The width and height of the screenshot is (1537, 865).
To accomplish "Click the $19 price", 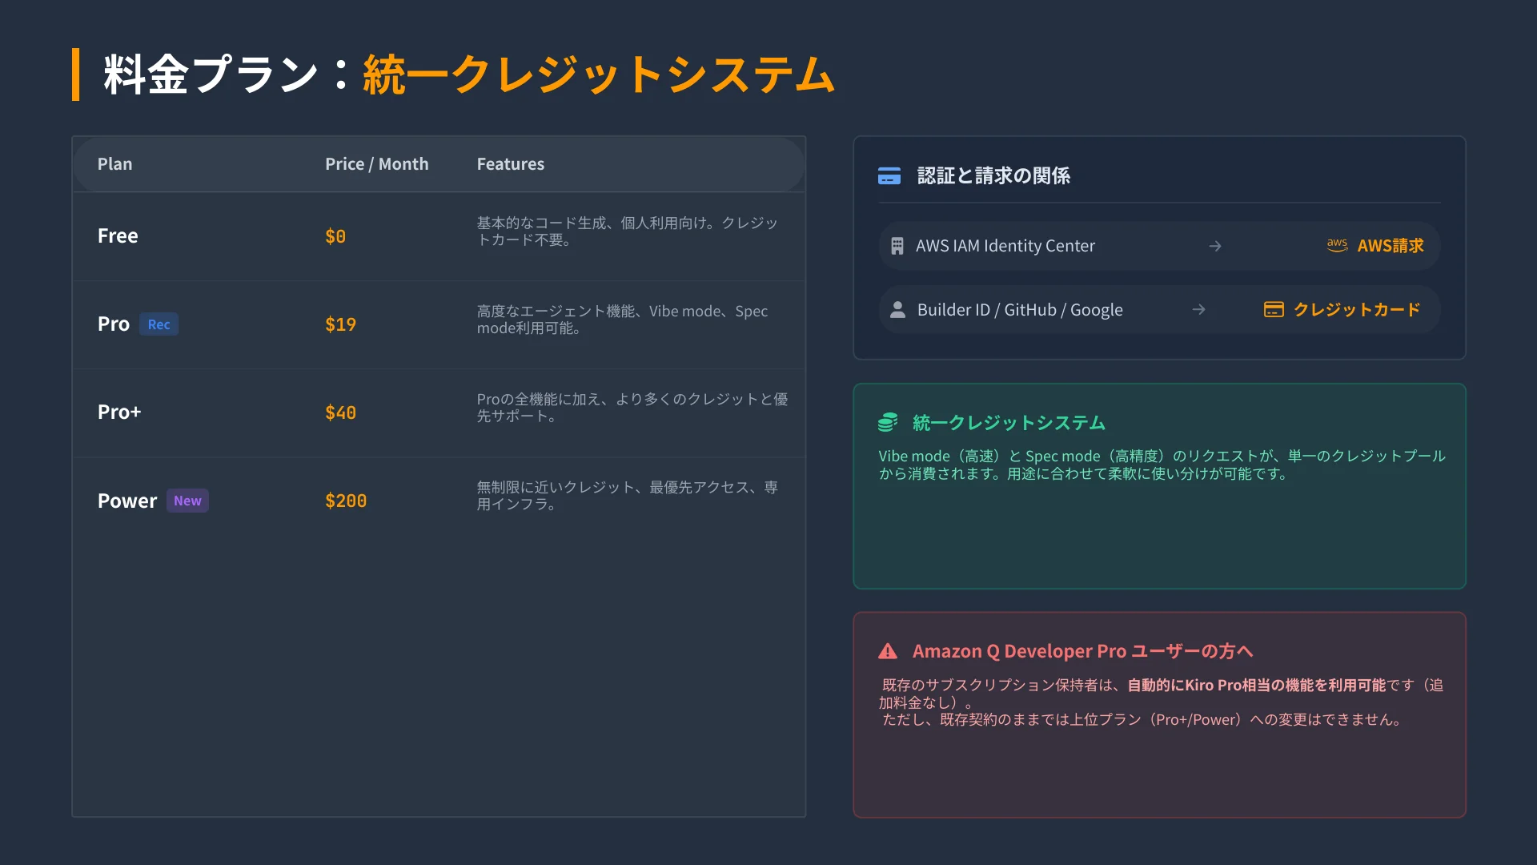I will pyautogui.click(x=340, y=324).
